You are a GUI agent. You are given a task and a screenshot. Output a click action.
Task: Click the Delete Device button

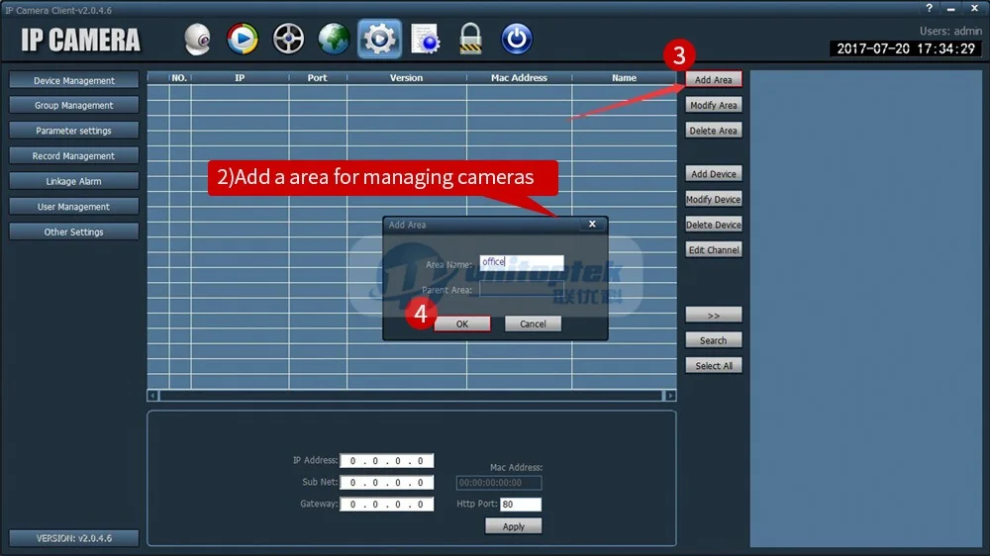(x=714, y=224)
